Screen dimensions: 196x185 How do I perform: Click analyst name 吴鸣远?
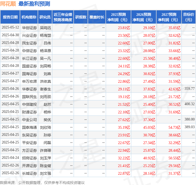45,28
